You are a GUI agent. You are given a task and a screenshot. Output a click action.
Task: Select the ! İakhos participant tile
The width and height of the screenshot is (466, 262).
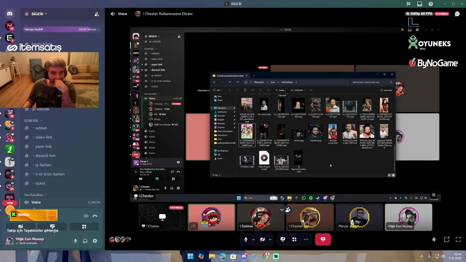pyautogui.click(x=261, y=217)
